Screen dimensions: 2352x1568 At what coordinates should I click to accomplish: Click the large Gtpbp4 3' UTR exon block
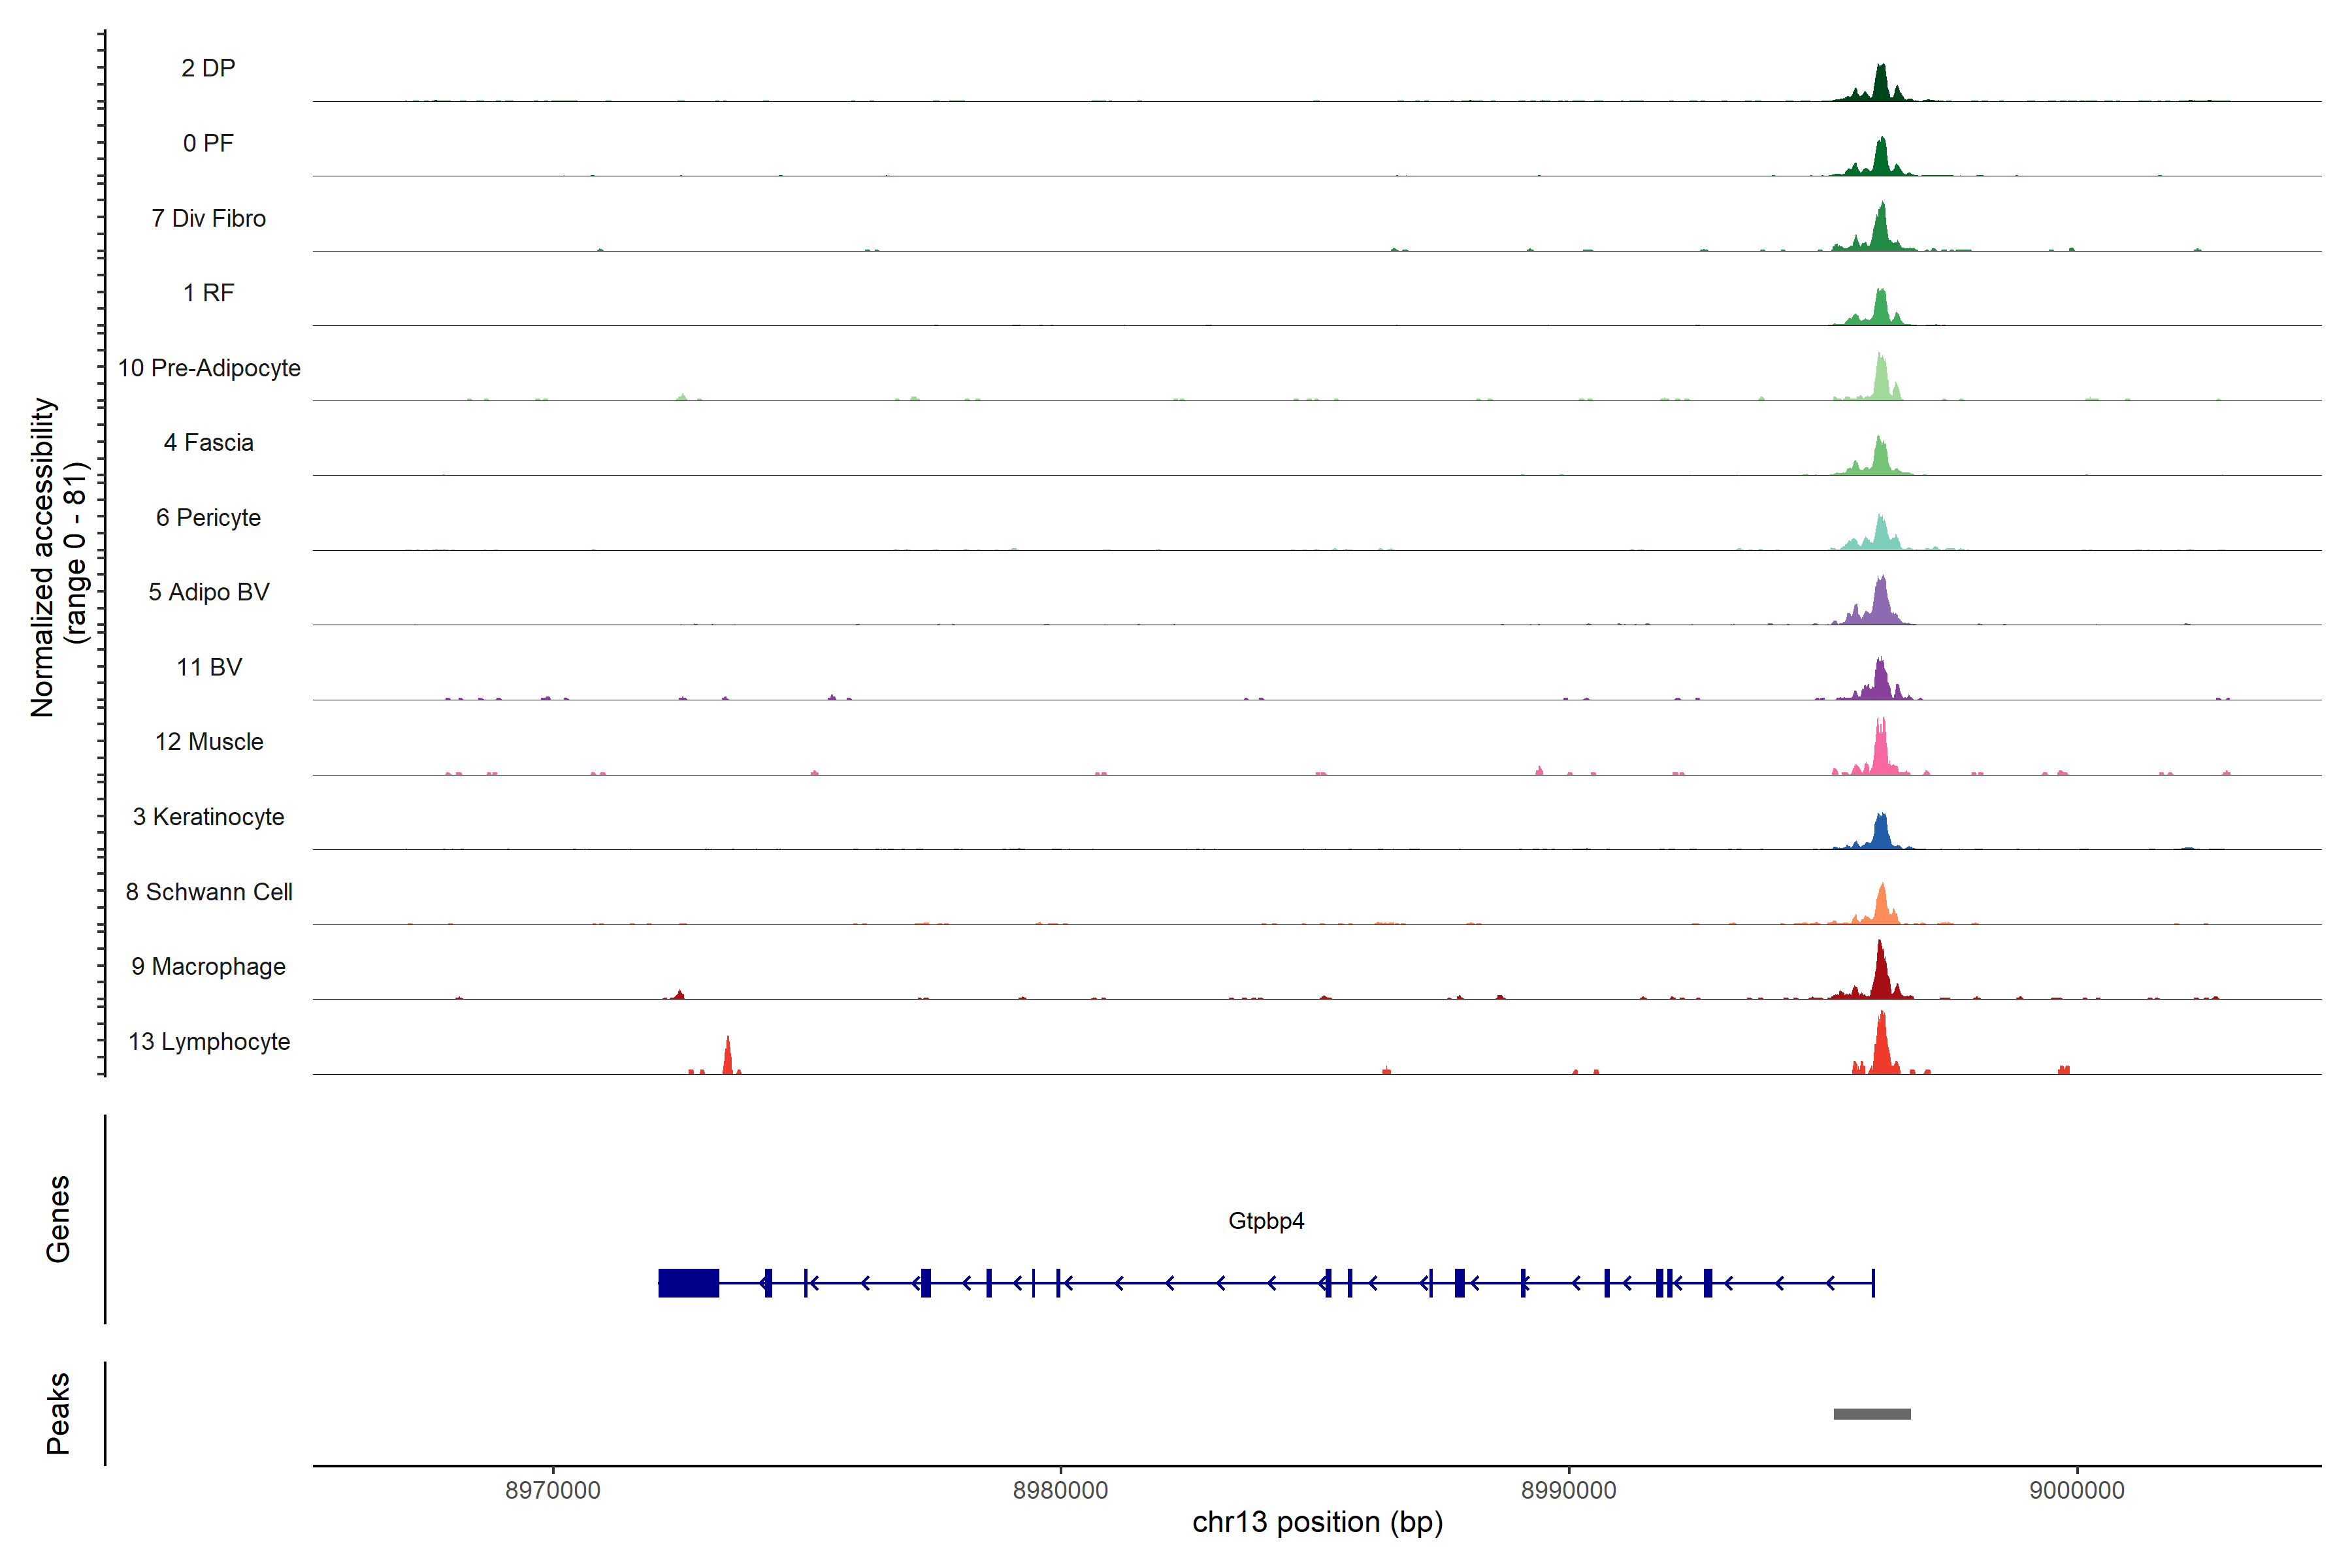tap(688, 1282)
